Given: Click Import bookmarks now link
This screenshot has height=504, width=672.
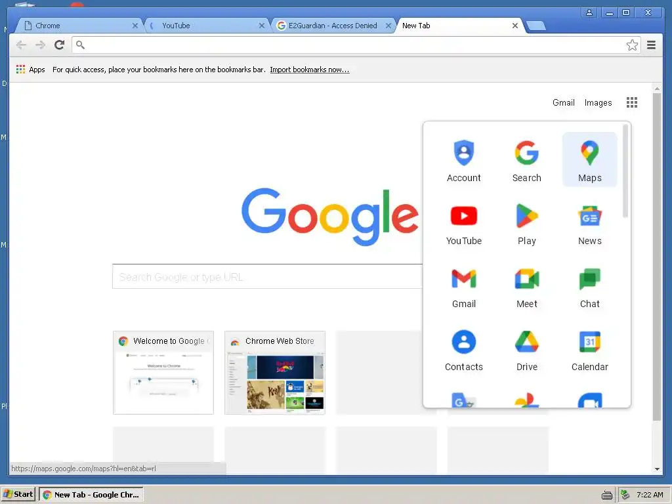Looking at the screenshot, I should coord(310,70).
